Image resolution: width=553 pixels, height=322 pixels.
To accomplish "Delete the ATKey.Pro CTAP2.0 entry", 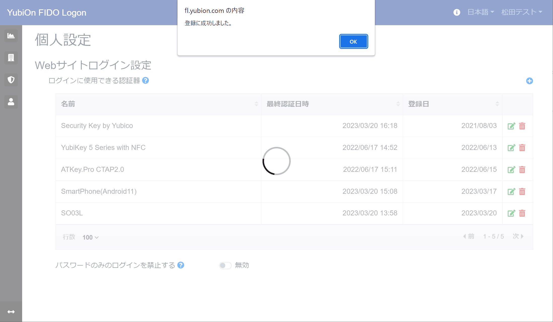I will pyautogui.click(x=522, y=170).
